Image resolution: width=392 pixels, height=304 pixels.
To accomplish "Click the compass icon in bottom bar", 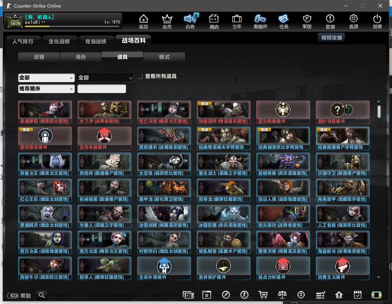I will click(226, 295).
